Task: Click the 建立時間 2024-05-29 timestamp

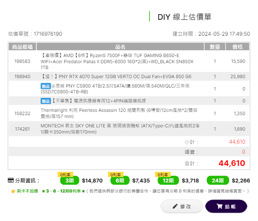Action: [x=211, y=34]
